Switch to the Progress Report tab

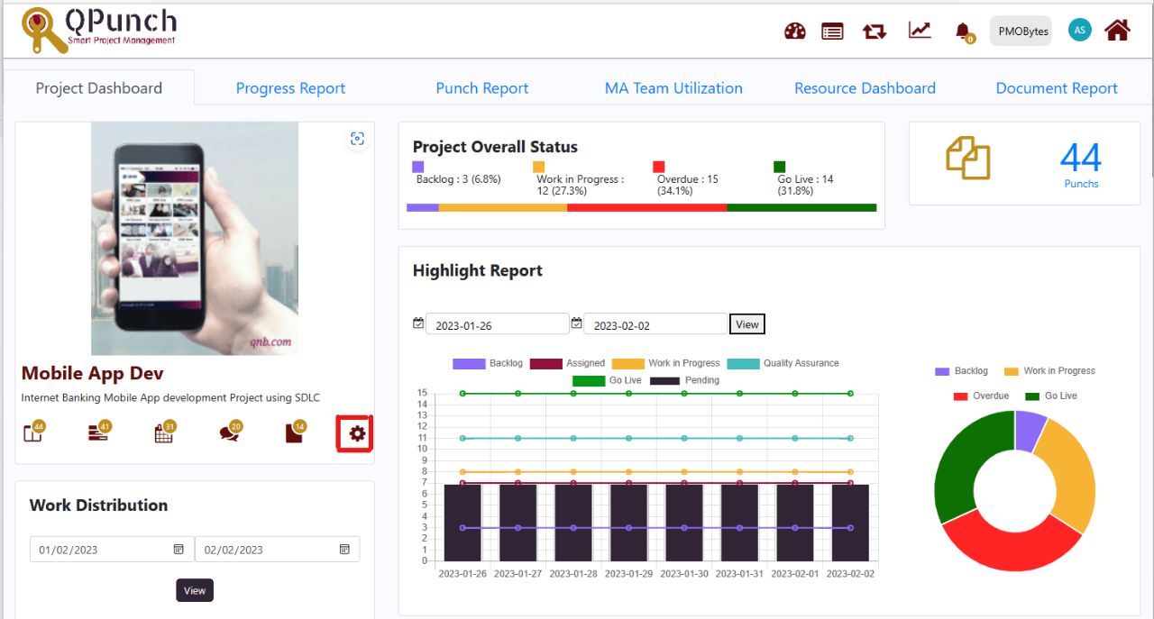tap(290, 88)
